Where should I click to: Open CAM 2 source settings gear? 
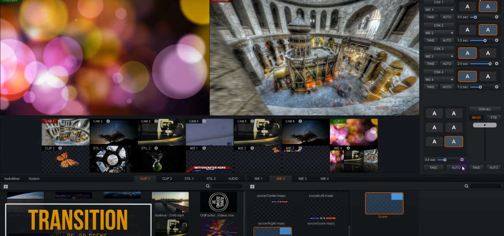coord(108,121)
